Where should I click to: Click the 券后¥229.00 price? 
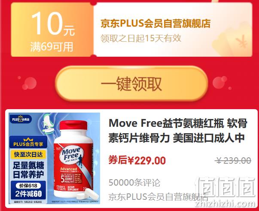(x=137, y=160)
